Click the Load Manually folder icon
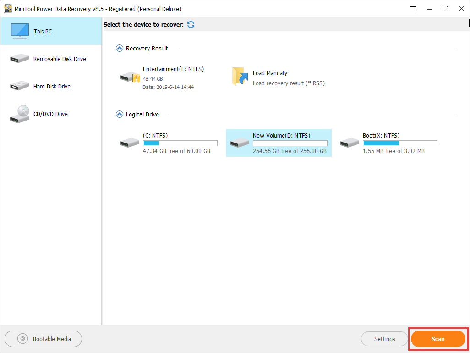 pyautogui.click(x=240, y=77)
